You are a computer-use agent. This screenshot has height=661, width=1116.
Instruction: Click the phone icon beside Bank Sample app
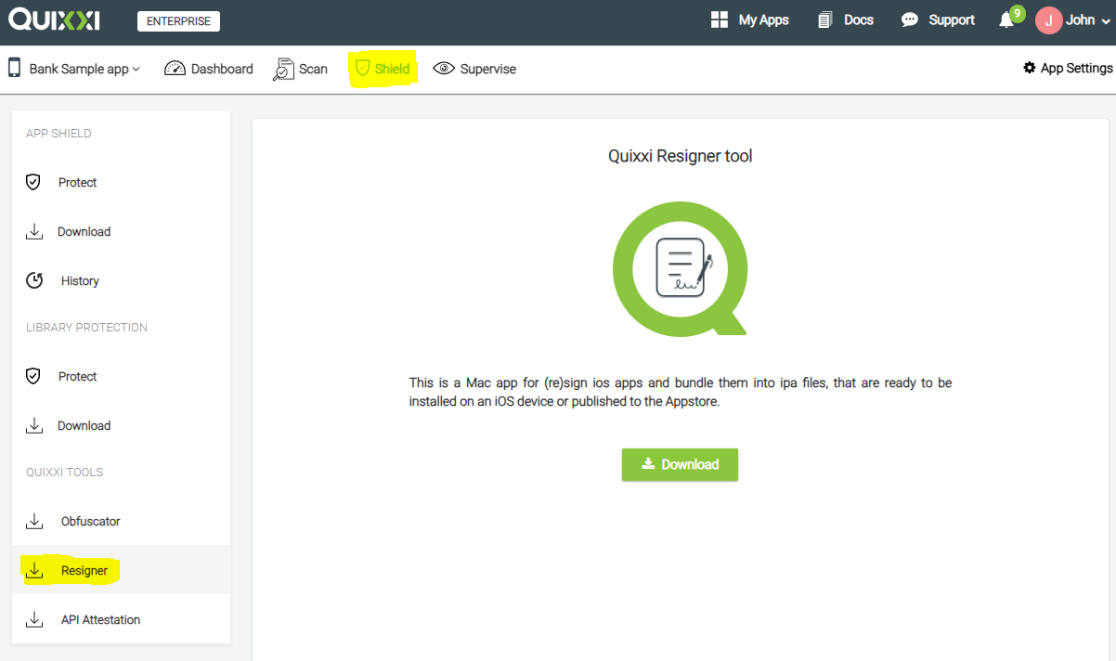(15, 68)
